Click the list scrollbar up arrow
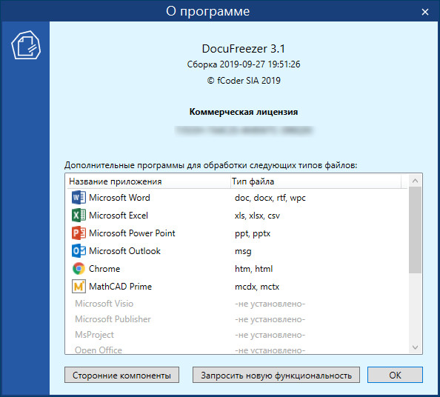This screenshot has width=440, height=397. point(416,181)
